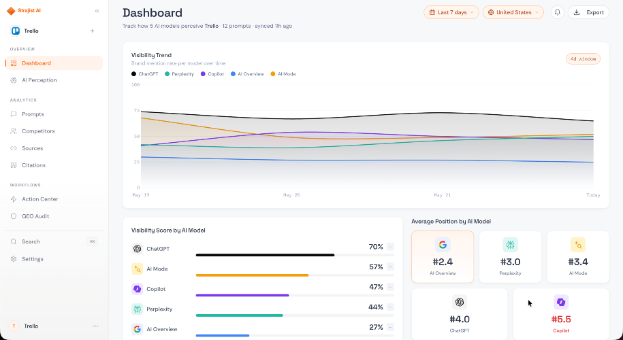The width and height of the screenshot is (623, 340).
Task: Open Trello account options ellipsis menu
Action: pos(96,326)
